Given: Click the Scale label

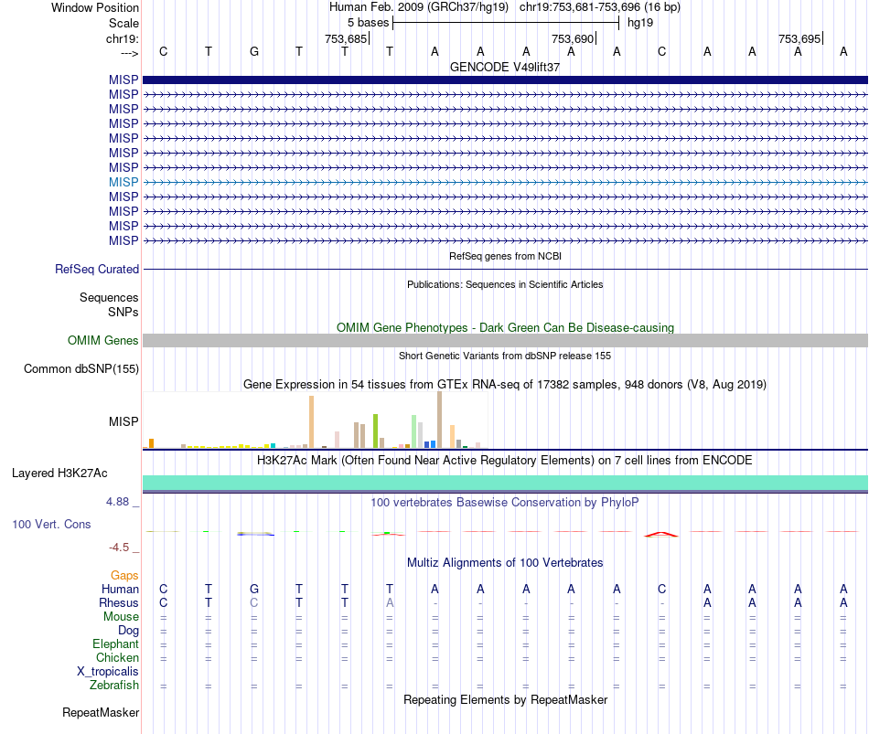Looking at the screenshot, I should point(123,23).
